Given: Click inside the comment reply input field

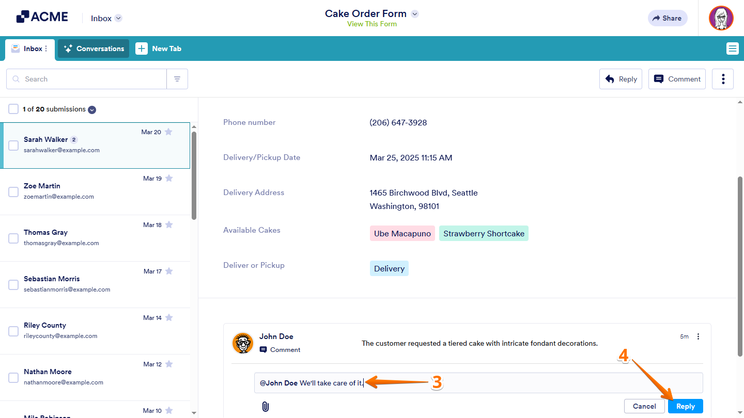Looking at the screenshot, I should coord(465,382).
